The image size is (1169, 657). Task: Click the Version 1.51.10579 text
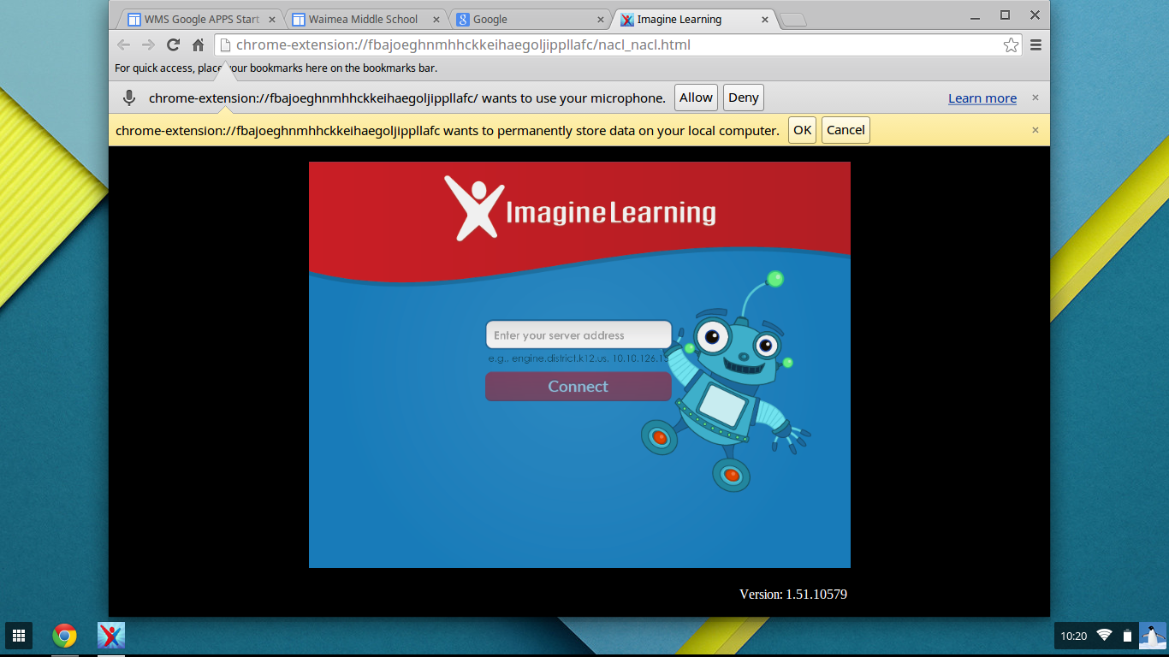pyautogui.click(x=793, y=594)
